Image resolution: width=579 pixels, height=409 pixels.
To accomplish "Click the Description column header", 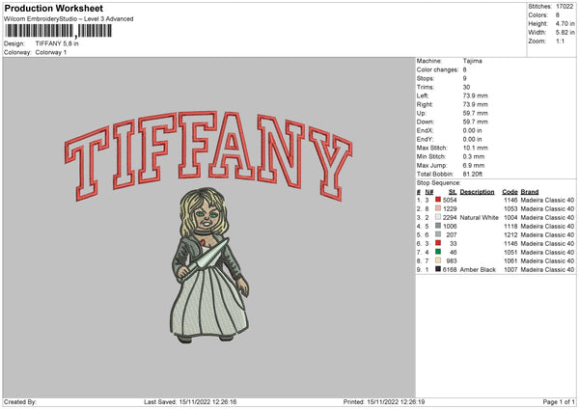I will tap(478, 191).
